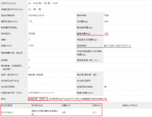This screenshot has height=117, width=152.
Task: Select emission standard value GB14622-2016
Action: (x=36, y=15)
